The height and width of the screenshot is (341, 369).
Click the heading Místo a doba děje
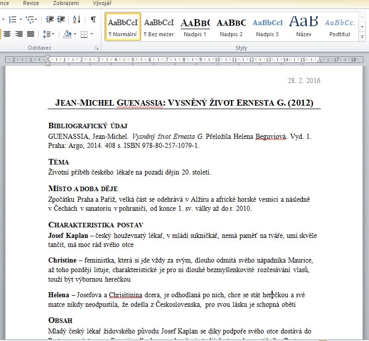point(83,189)
